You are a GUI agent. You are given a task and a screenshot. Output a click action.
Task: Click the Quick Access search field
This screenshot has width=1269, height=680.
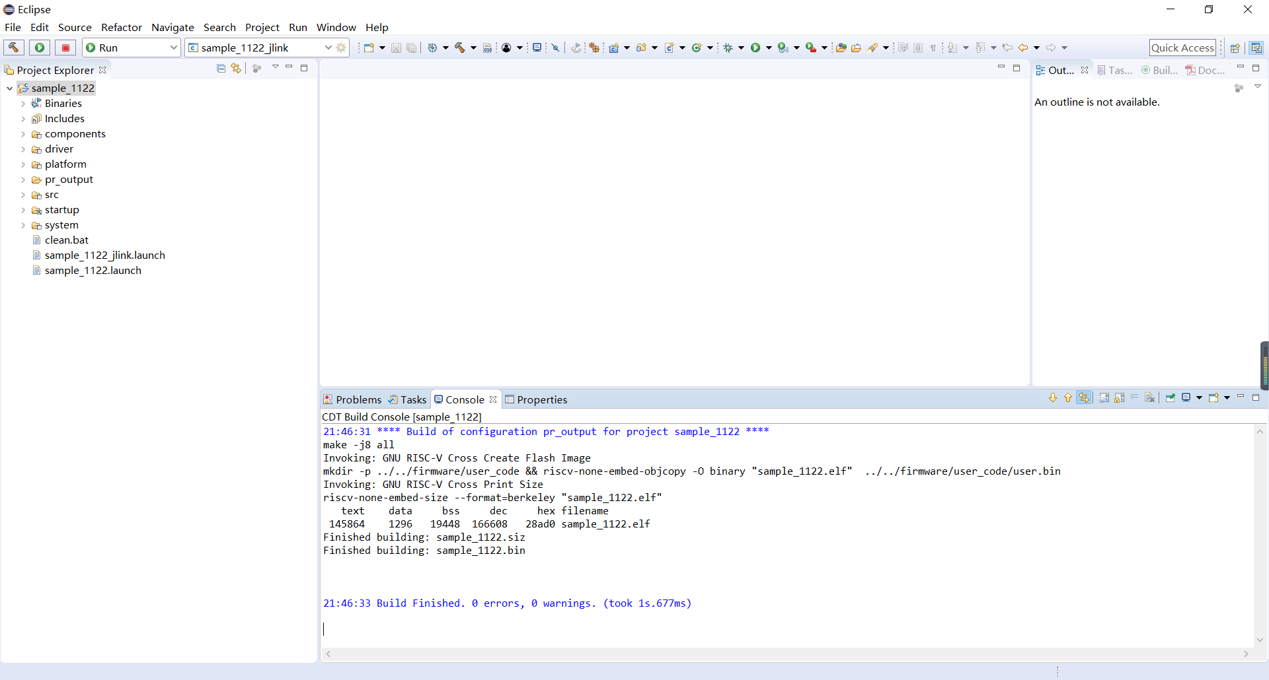click(1182, 48)
